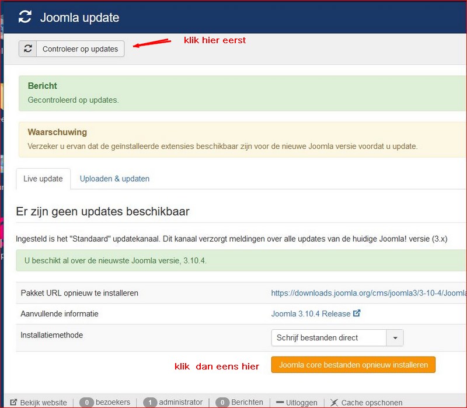The image size is (467, 408).
Task: Click the administrator status bar label
Action: click(x=181, y=402)
